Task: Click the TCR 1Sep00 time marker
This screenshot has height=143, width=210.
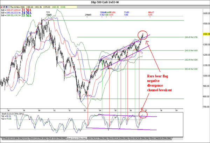Action: coord(49,14)
